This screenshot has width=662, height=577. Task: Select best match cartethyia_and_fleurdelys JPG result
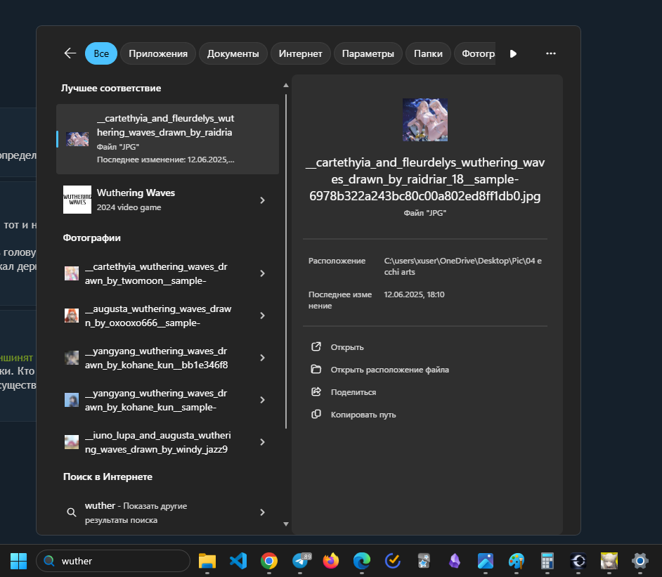[x=167, y=139]
